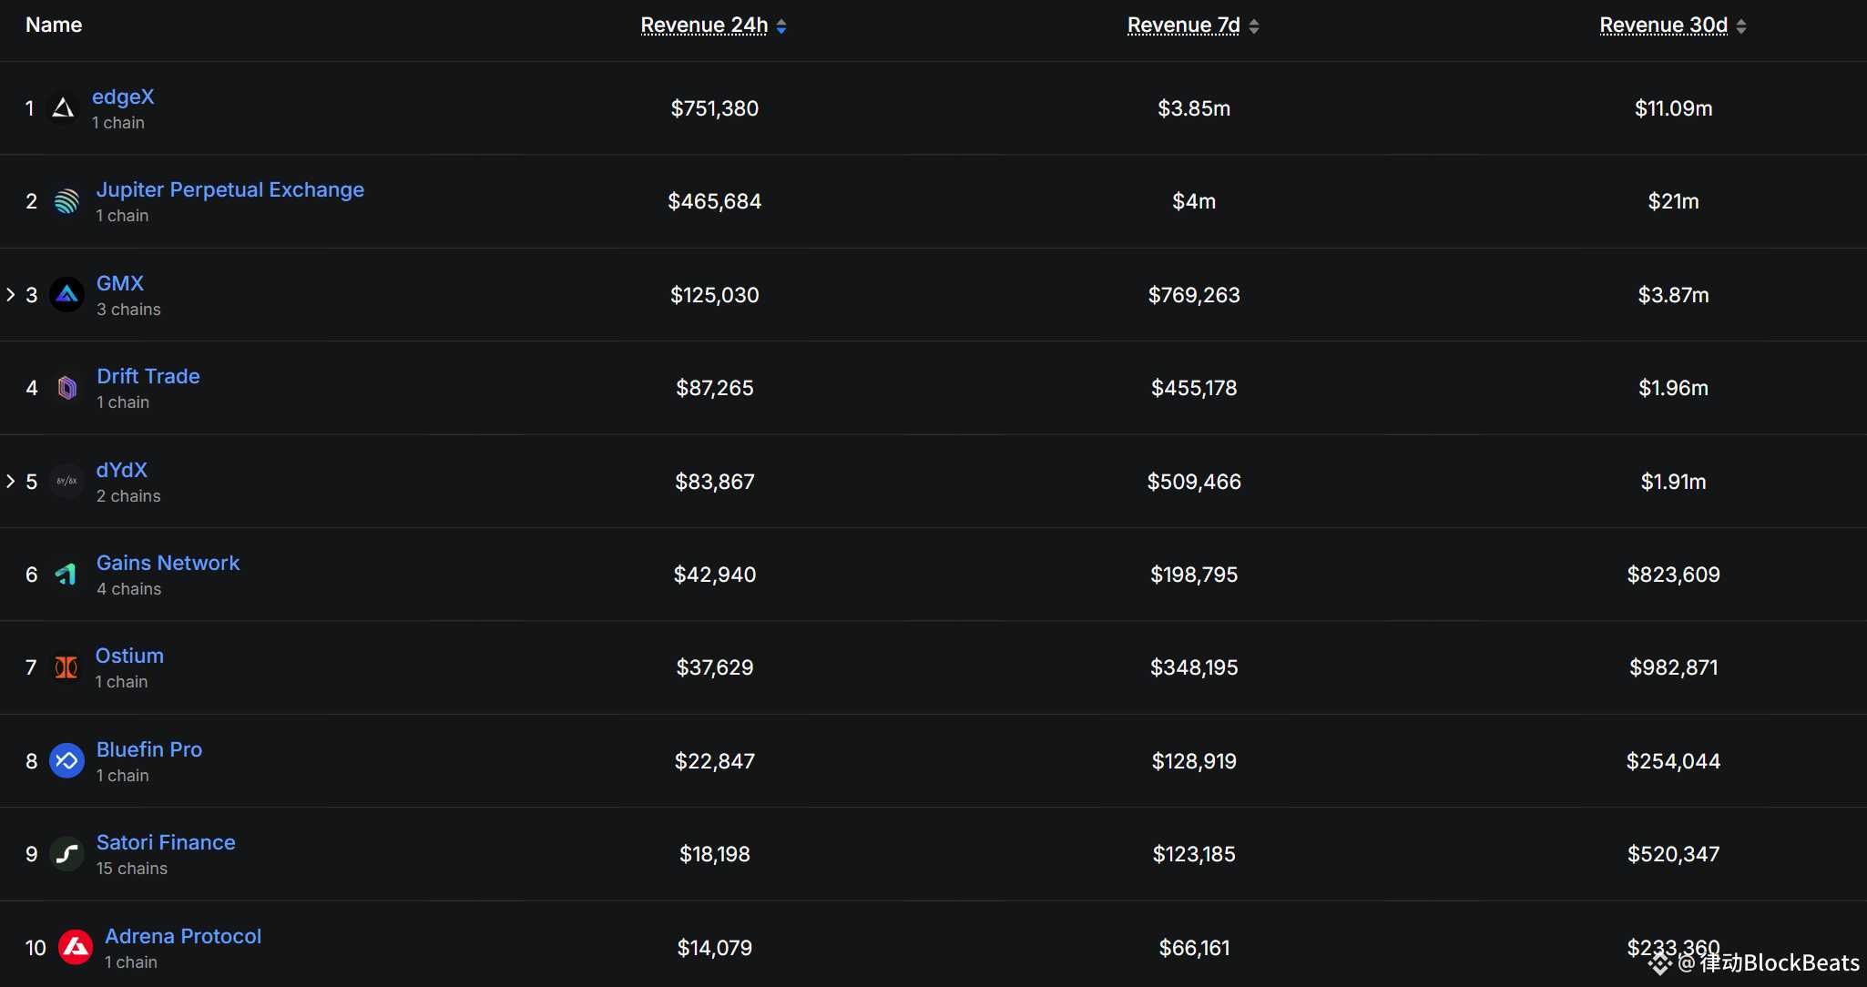Screen dimensions: 1867x987
Task: Open the Gains Network link
Action: click(x=168, y=563)
